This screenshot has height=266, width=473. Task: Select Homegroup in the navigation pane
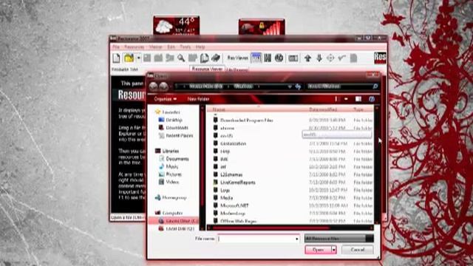point(174,198)
